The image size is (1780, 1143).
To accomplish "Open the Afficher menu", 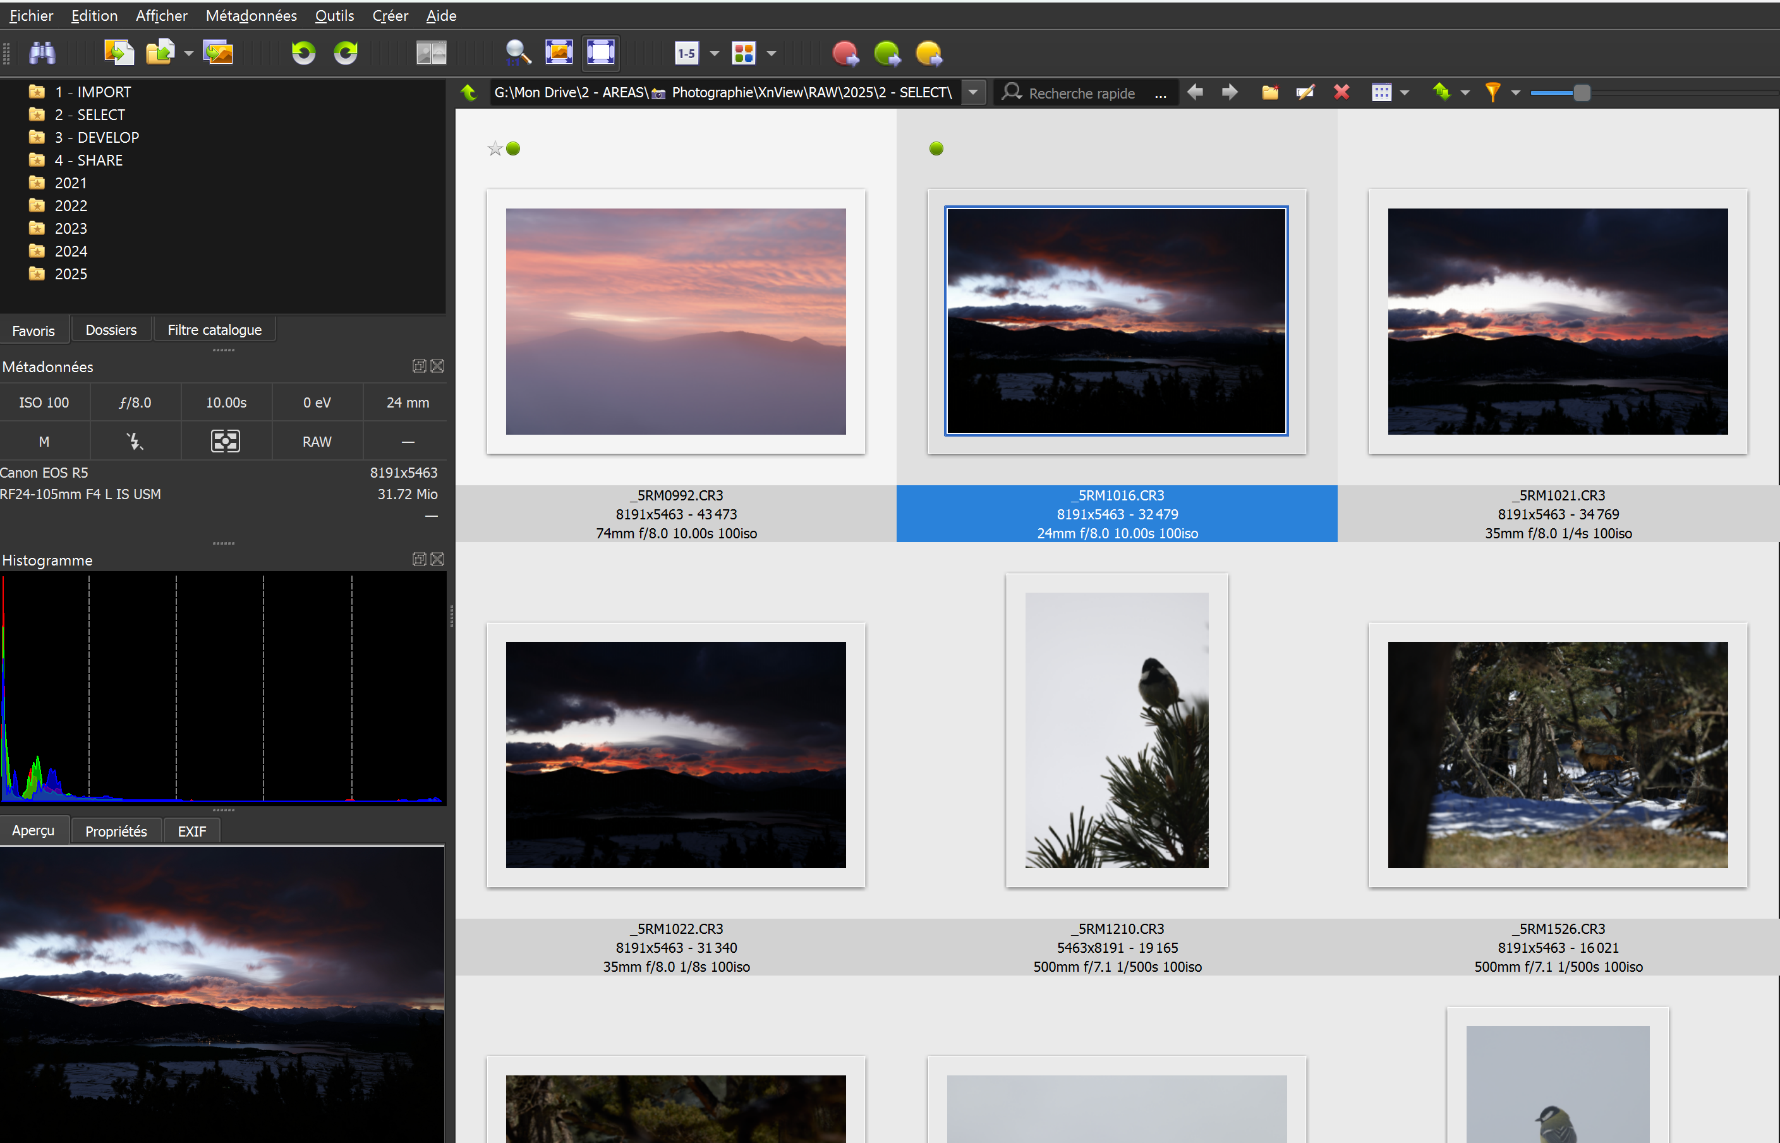I will coord(161,16).
